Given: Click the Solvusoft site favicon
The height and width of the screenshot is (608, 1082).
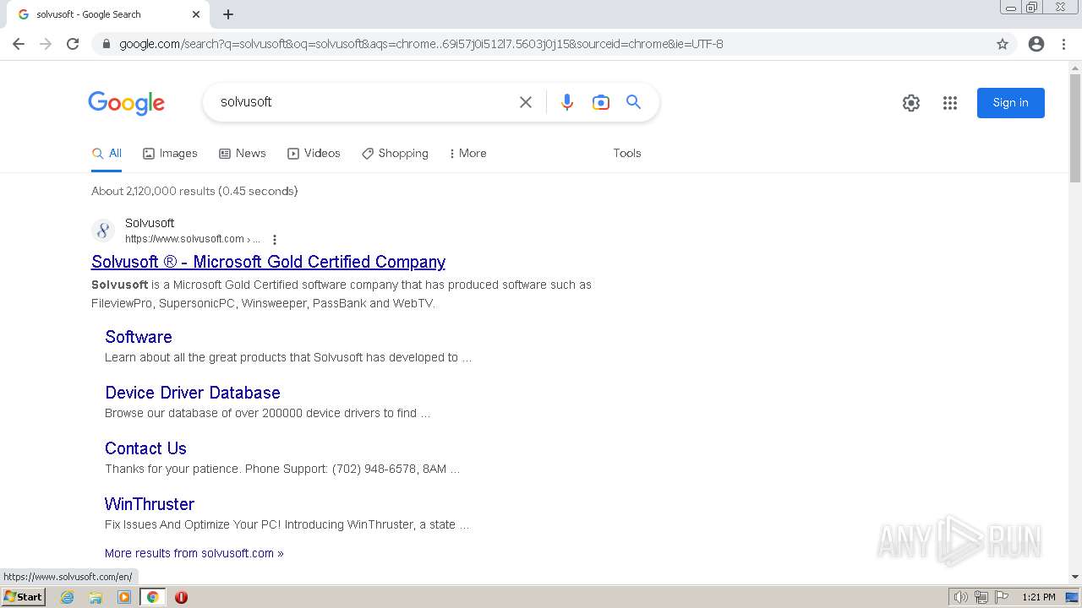Looking at the screenshot, I should [103, 231].
